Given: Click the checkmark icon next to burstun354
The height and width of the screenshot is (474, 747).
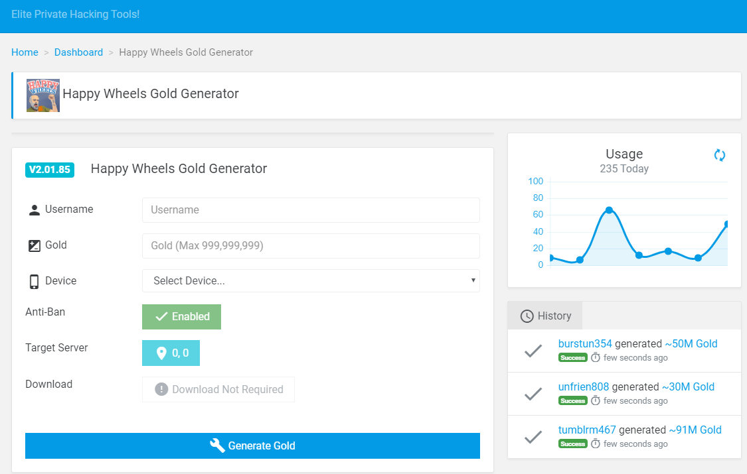Looking at the screenshot, I should [x=533, y=351].
